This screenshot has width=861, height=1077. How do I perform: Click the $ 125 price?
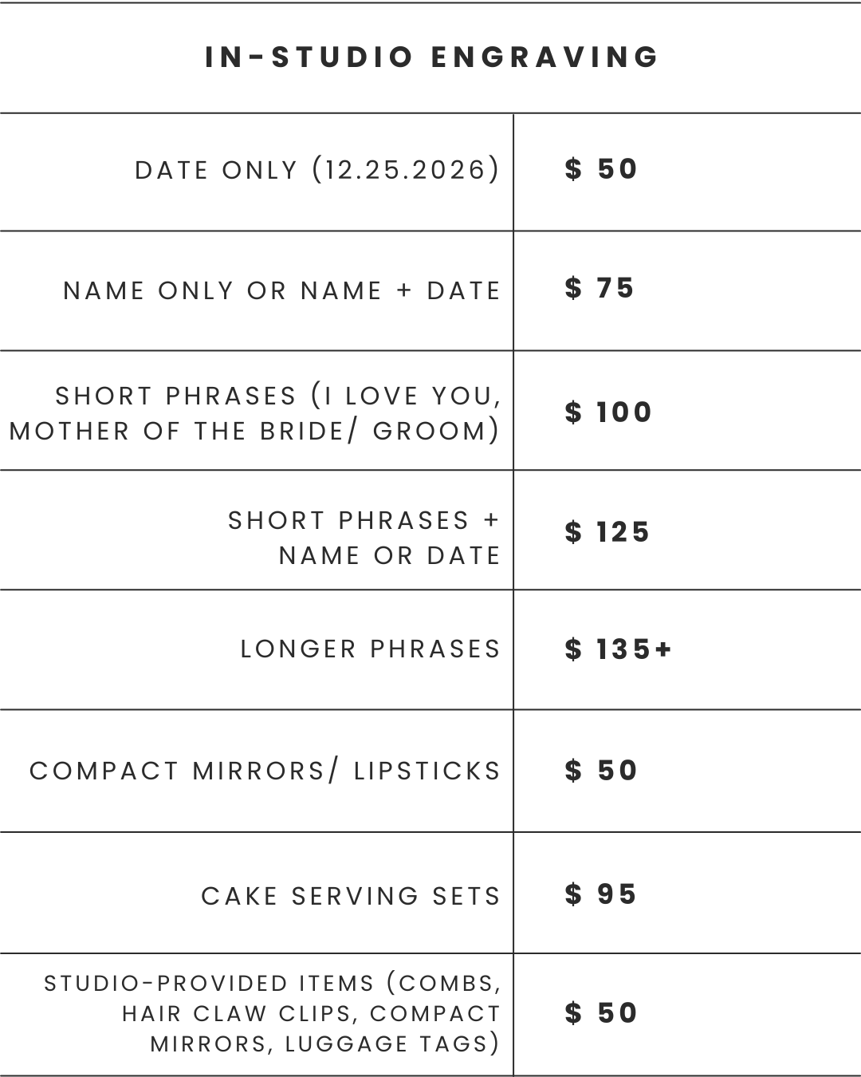[607, 532]
